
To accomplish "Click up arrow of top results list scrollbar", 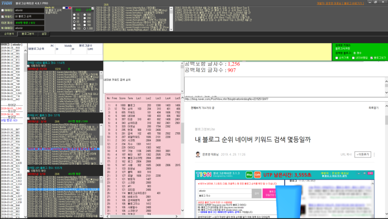I will pyautogui.click(x=171, y=8).
